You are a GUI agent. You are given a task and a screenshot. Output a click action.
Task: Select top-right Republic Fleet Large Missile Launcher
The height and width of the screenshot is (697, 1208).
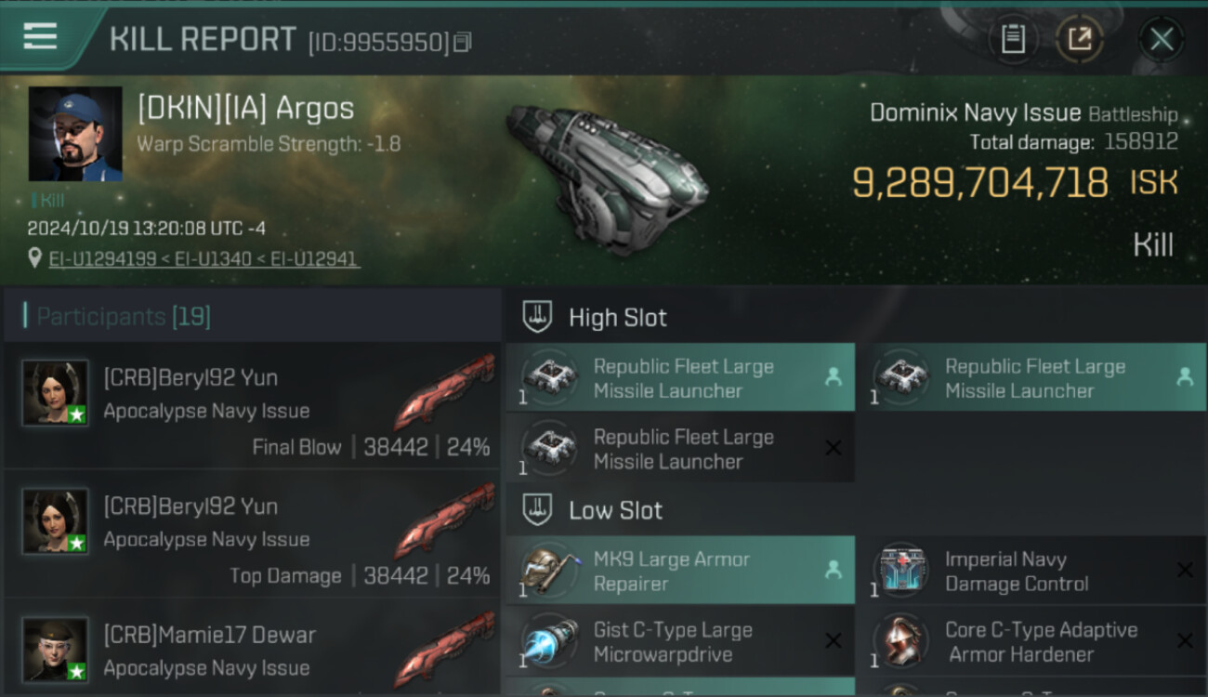pos(1031,377)
